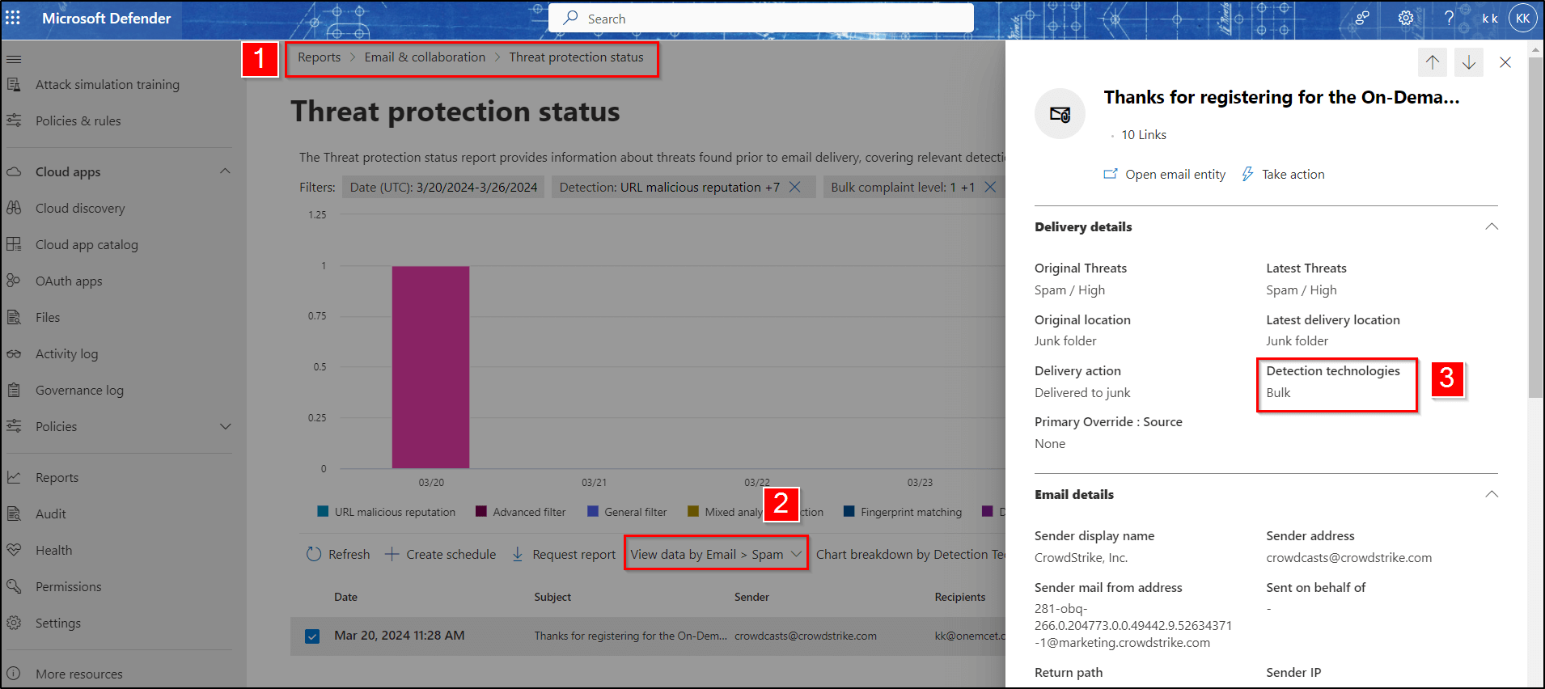Toggle General filter legend swatch
Screen dimensions: 1545x689
[593, 511]
